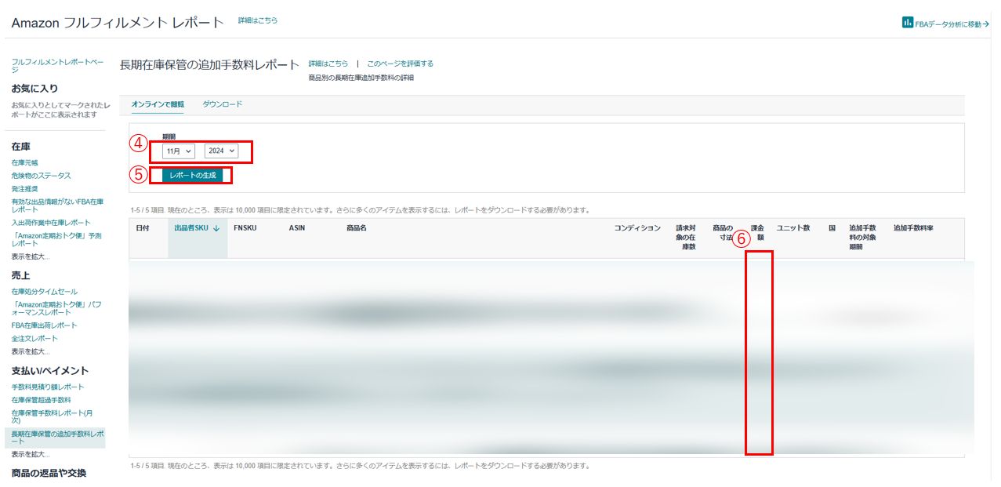Click the 請求対象の在庫数 column header

[686, 238]
